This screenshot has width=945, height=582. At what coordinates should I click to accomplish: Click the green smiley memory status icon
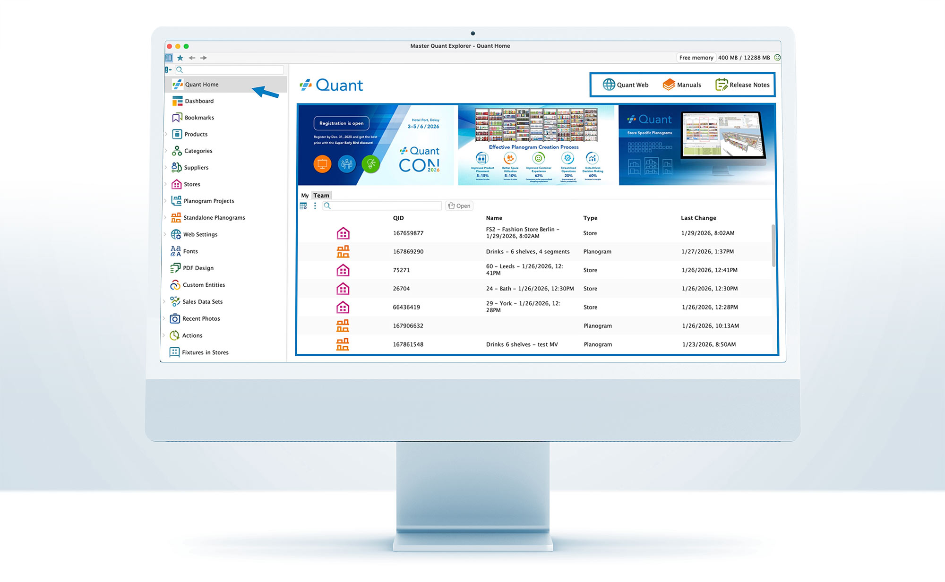pyautogui.click(x=777, y=58)
